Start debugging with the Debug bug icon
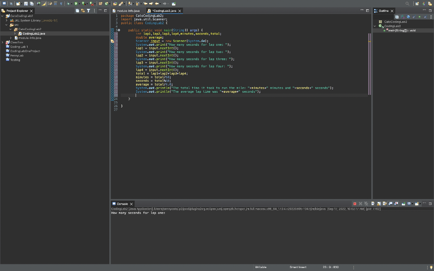434x271 pixels. pyautogui.click(x=68, y=3)
